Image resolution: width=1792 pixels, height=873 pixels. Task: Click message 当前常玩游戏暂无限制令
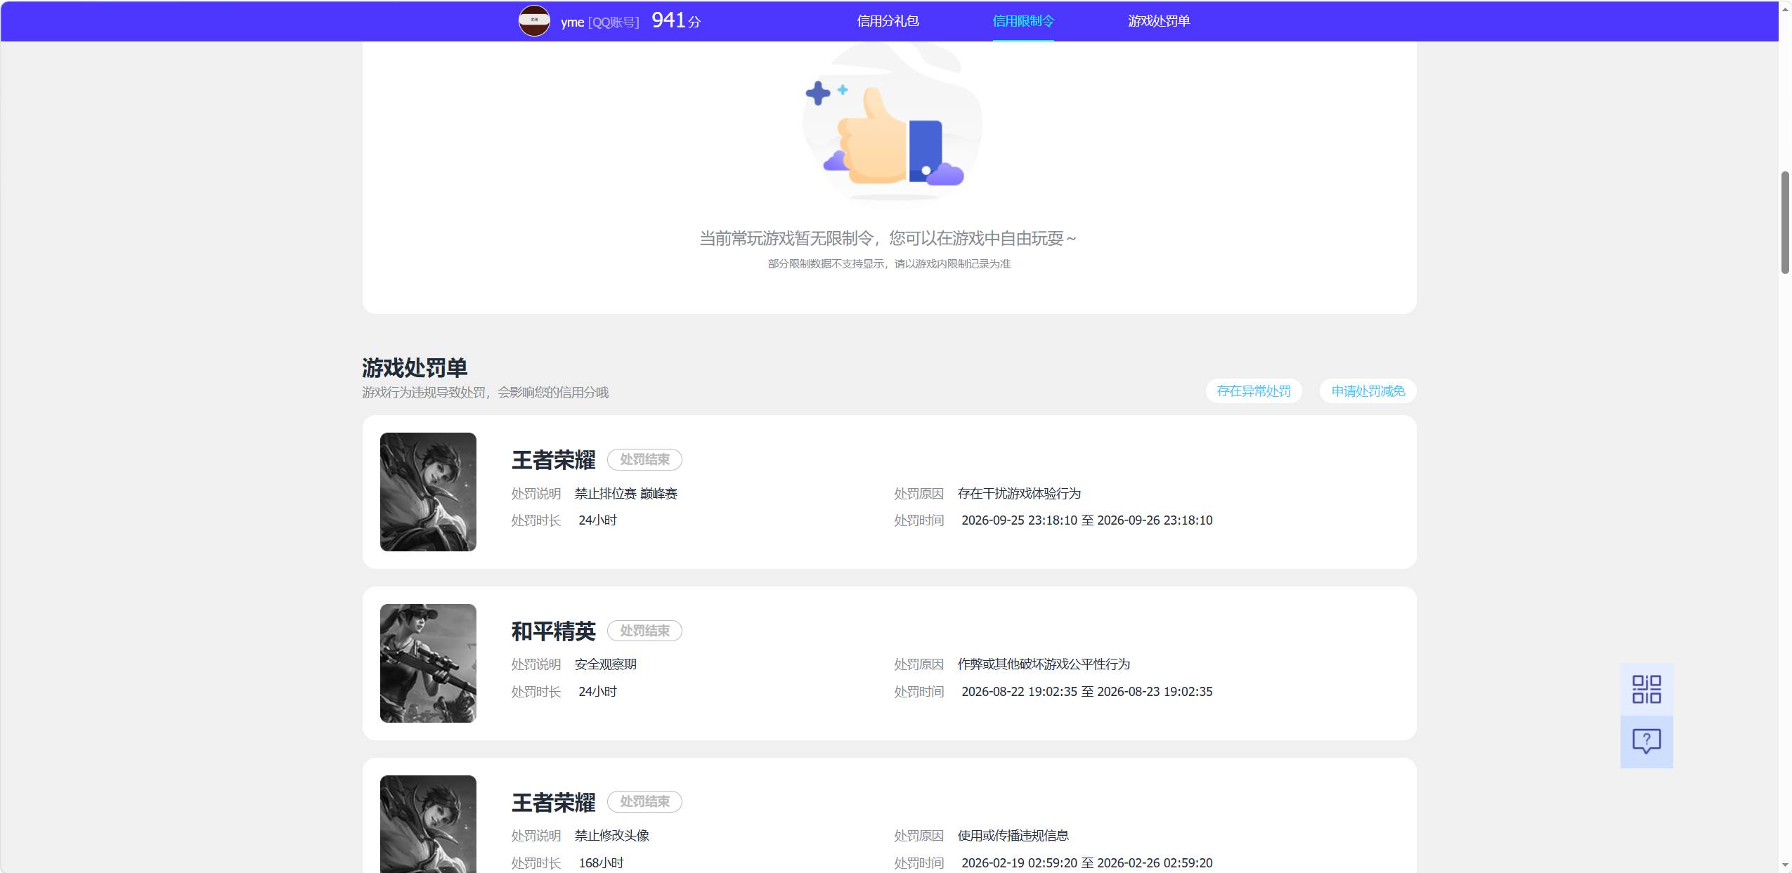887,239
